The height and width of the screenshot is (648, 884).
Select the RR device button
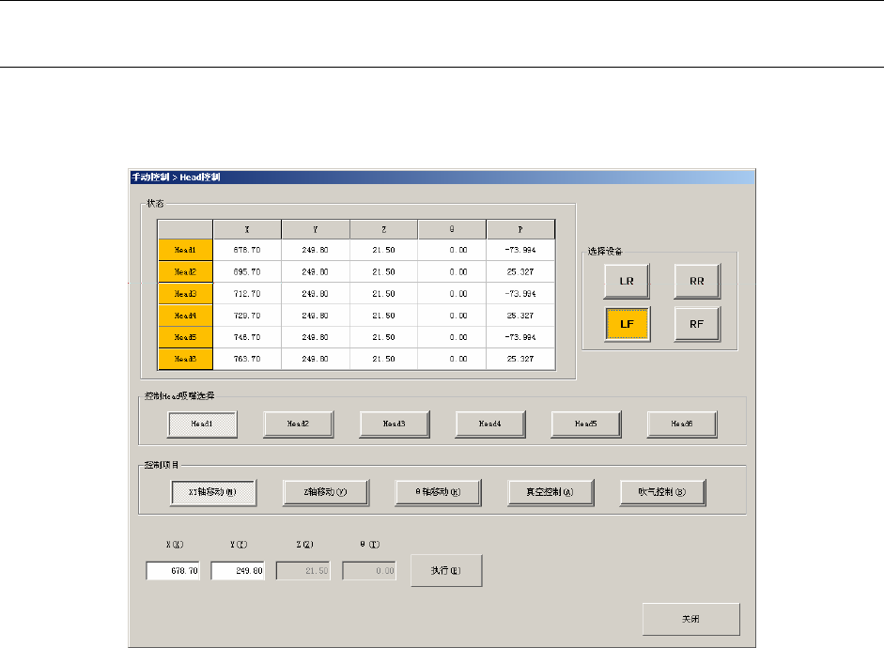[696, 281]
